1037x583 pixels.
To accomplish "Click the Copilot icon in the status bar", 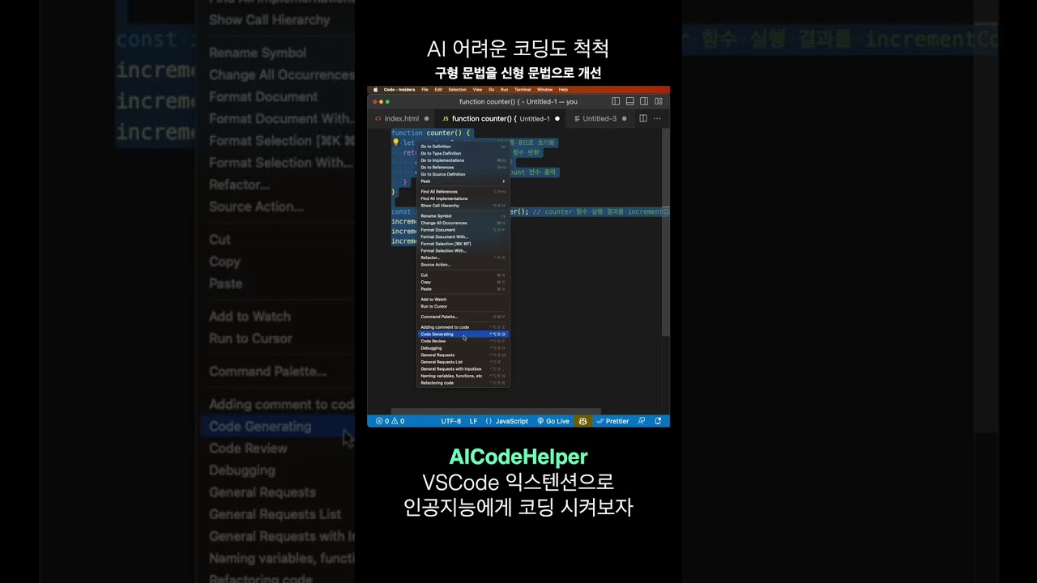I will click(583, 421).
